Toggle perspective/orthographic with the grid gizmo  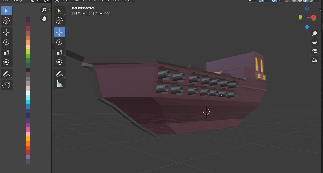pyautogui.click(x=315, y=60)
